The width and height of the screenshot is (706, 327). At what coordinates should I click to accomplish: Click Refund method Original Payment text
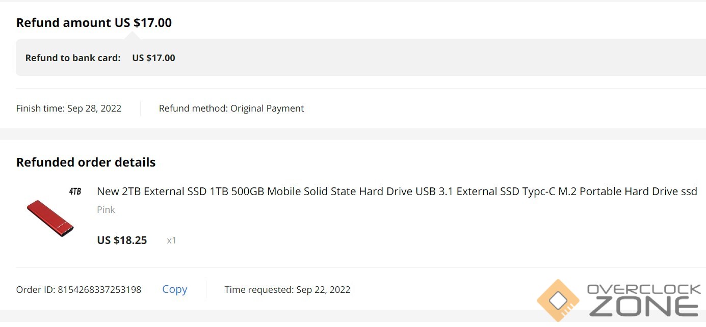231,108
